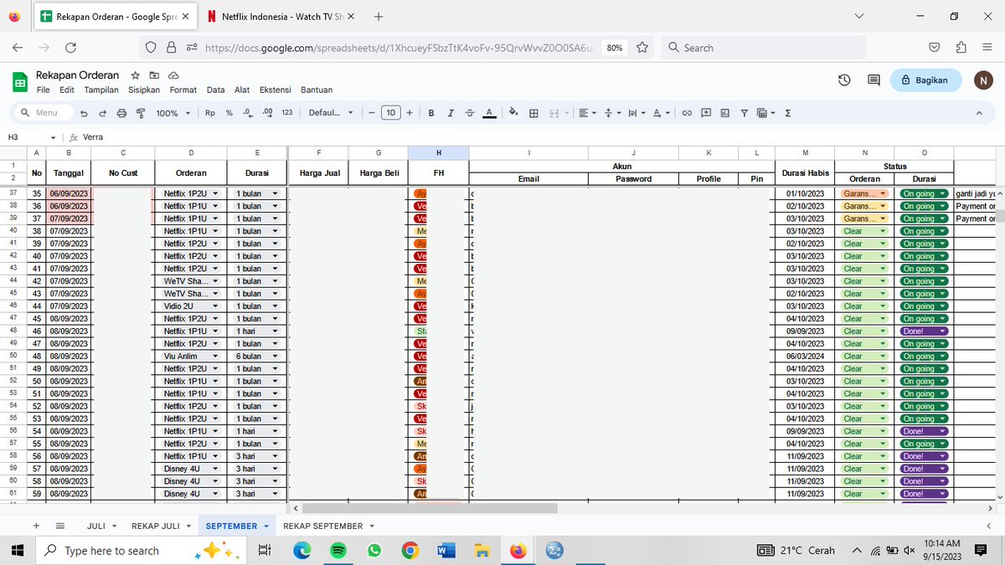Open WhatsApp from the taskbar
The height and width of the screenshot is (565, 1005).
coord(374,551)
